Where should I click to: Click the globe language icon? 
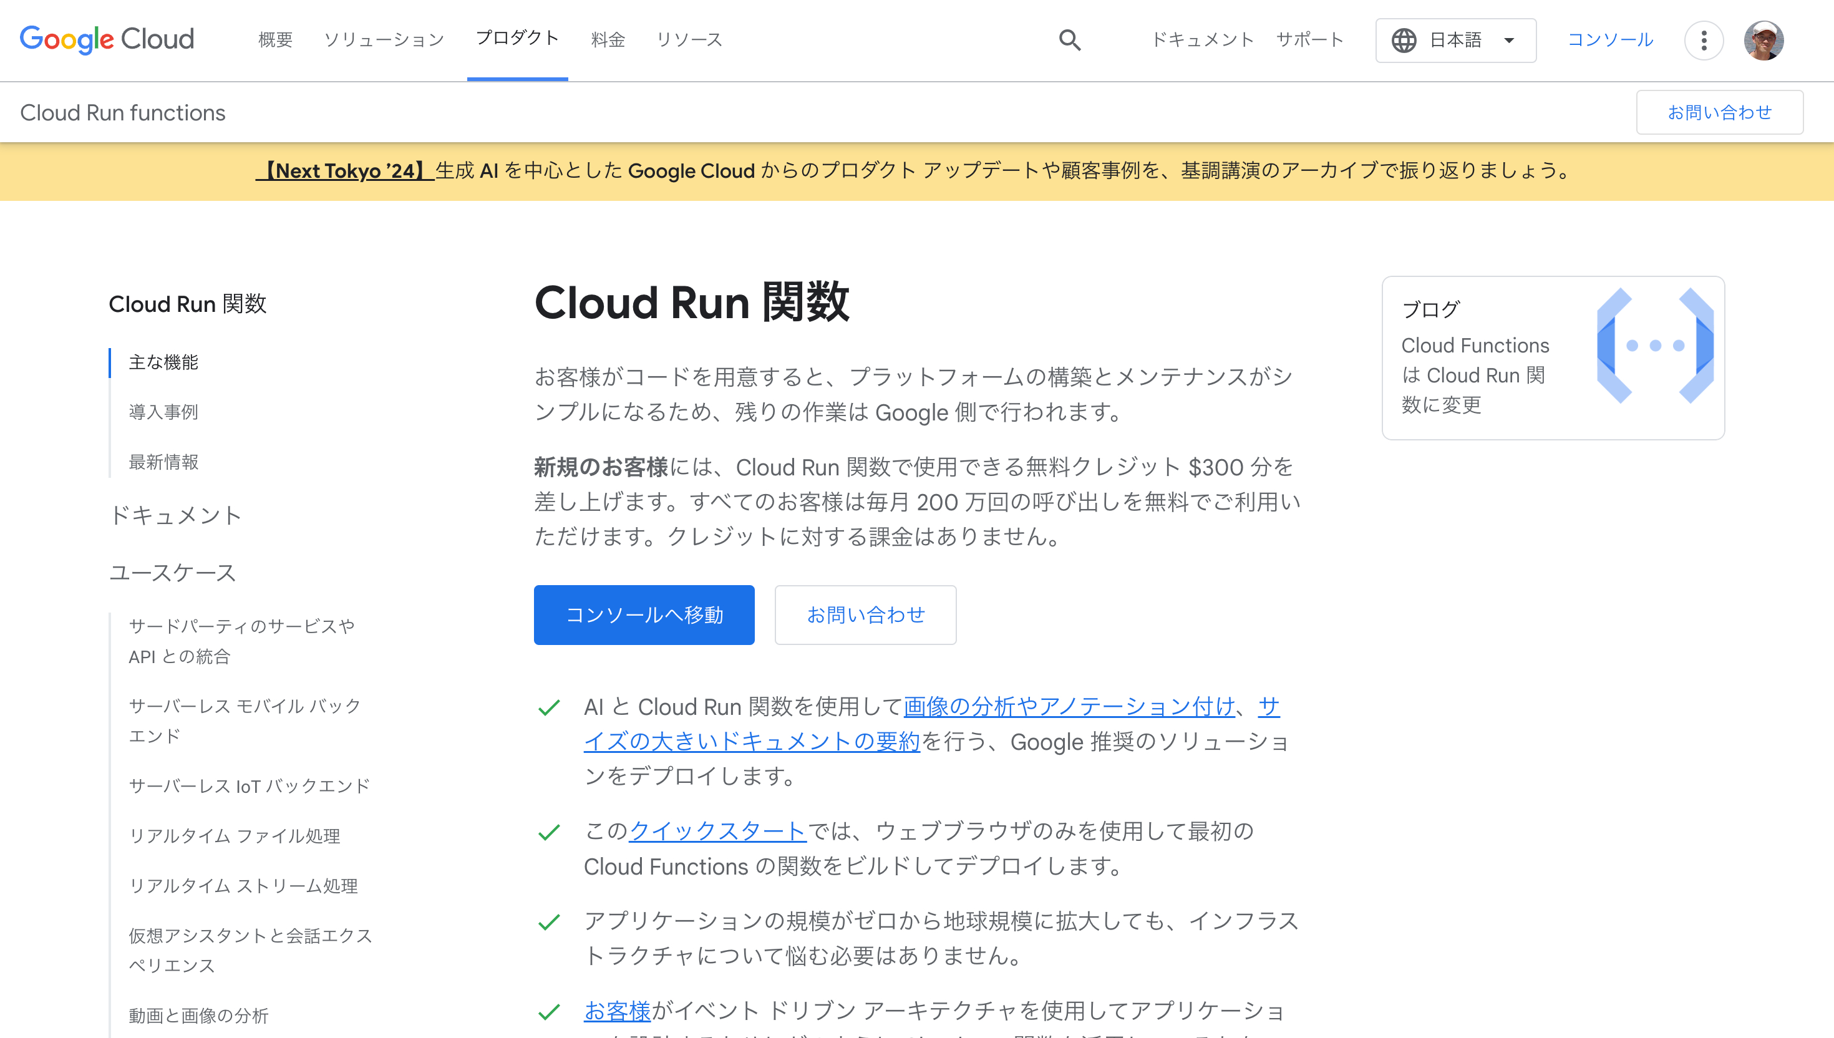coord(1404,41)
